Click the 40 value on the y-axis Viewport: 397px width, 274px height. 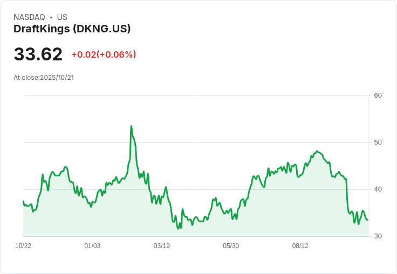tap(378, 189)
